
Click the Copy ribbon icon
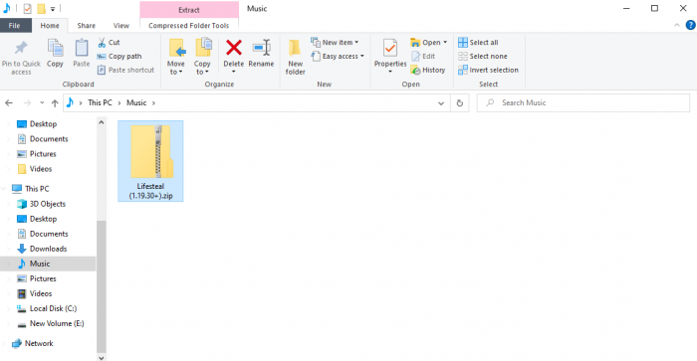pyautogui.click(x=55, y=48)
